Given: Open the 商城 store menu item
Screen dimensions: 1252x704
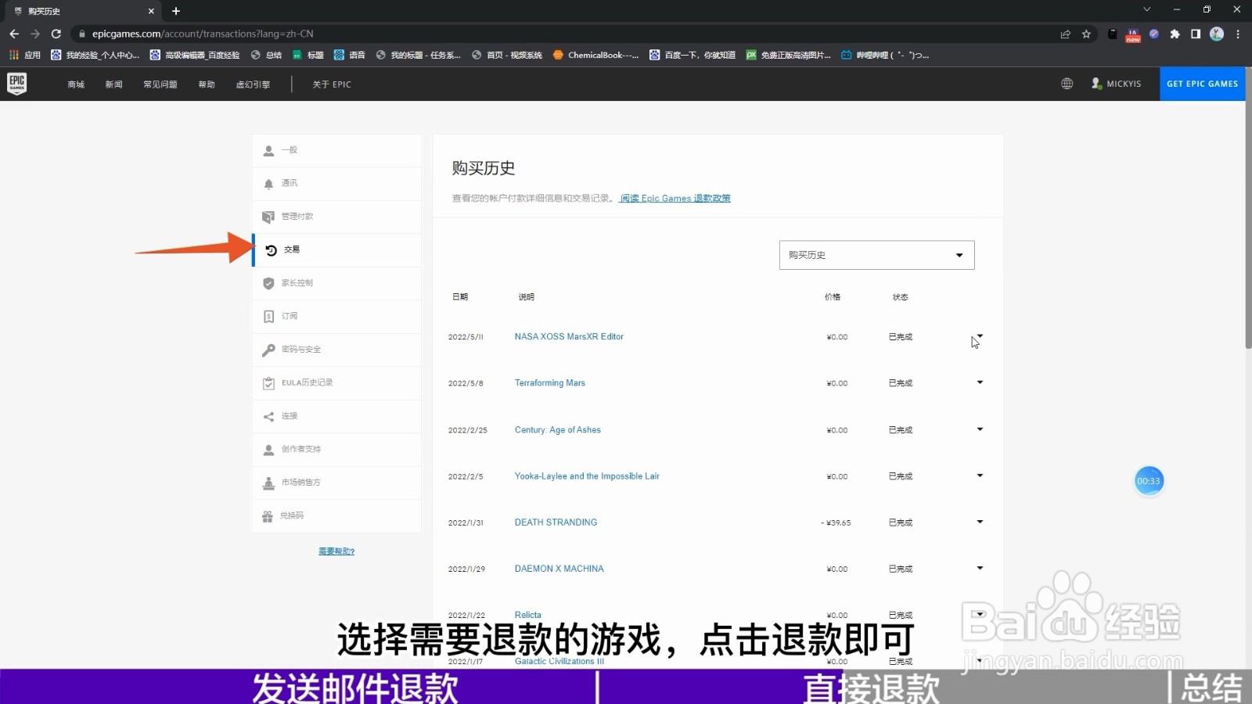Looking at the screenshot, I should coord(76,84).
